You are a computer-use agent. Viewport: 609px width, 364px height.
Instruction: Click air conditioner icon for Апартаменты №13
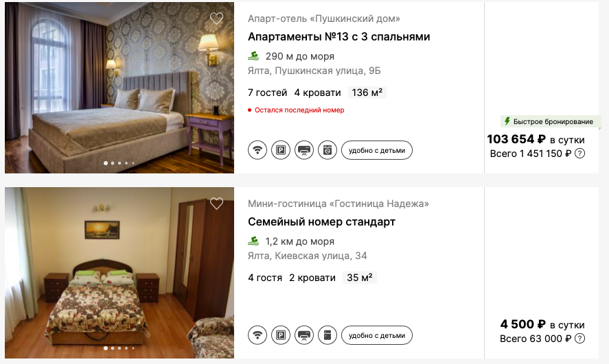click(x=304, y=150)
